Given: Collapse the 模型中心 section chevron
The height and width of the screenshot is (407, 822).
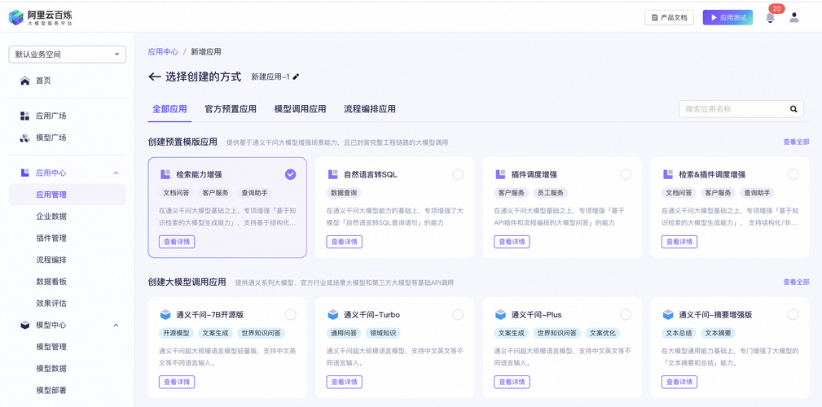Looking at the screenshot, I should tap(116, 325).
